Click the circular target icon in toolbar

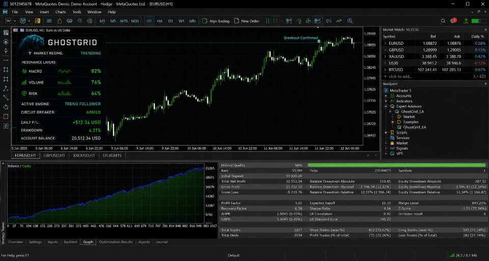pos(90,21)
